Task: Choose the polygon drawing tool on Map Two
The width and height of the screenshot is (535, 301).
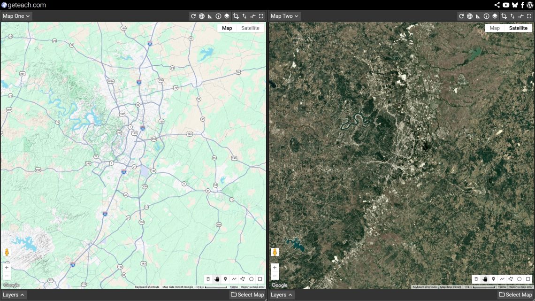Action: coord(511,279)
